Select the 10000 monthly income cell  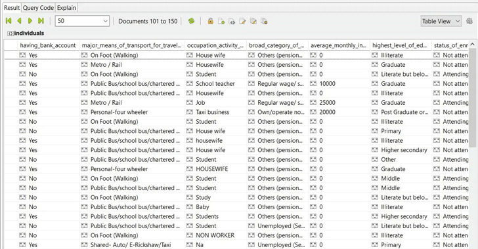click(x=339, y=83)
